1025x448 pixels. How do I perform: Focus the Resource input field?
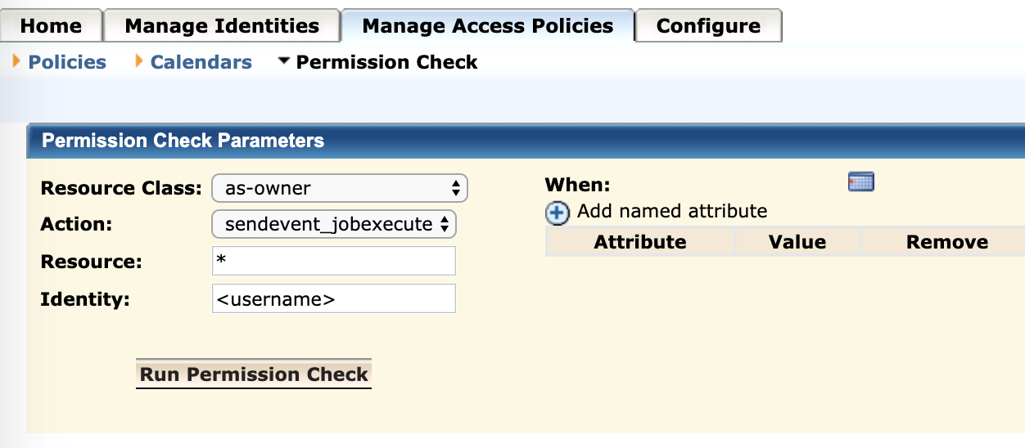tap(334, 262)
